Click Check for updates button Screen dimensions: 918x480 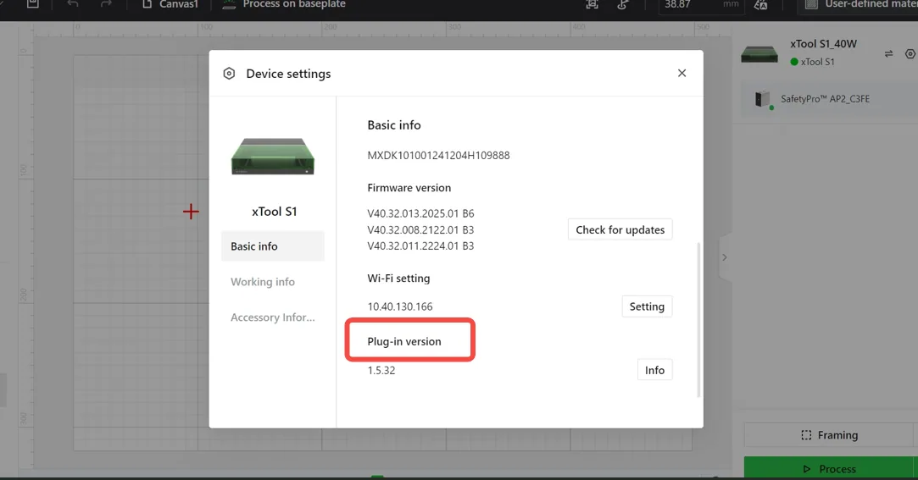[x=620, y=229]
